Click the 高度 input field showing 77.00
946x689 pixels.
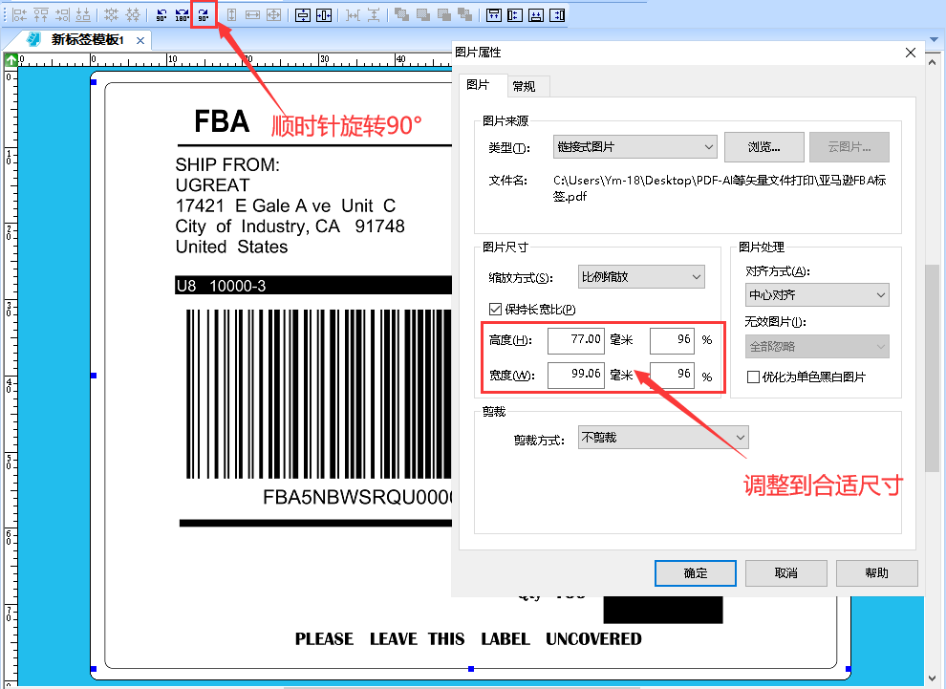tap(576, 339)
